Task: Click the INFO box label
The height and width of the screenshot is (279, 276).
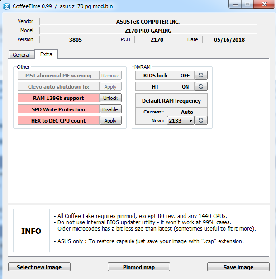Action: (31, 231)
